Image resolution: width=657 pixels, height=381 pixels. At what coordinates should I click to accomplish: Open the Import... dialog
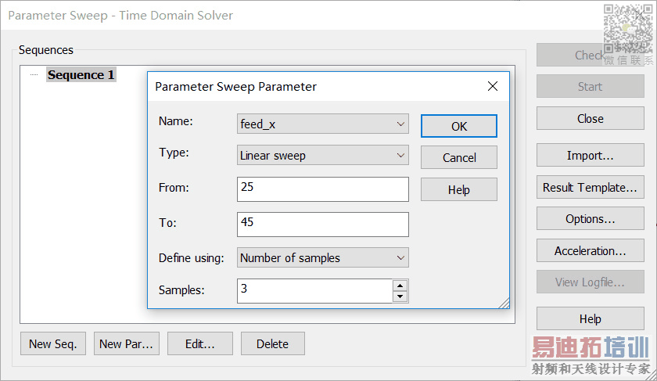[590, 156]
